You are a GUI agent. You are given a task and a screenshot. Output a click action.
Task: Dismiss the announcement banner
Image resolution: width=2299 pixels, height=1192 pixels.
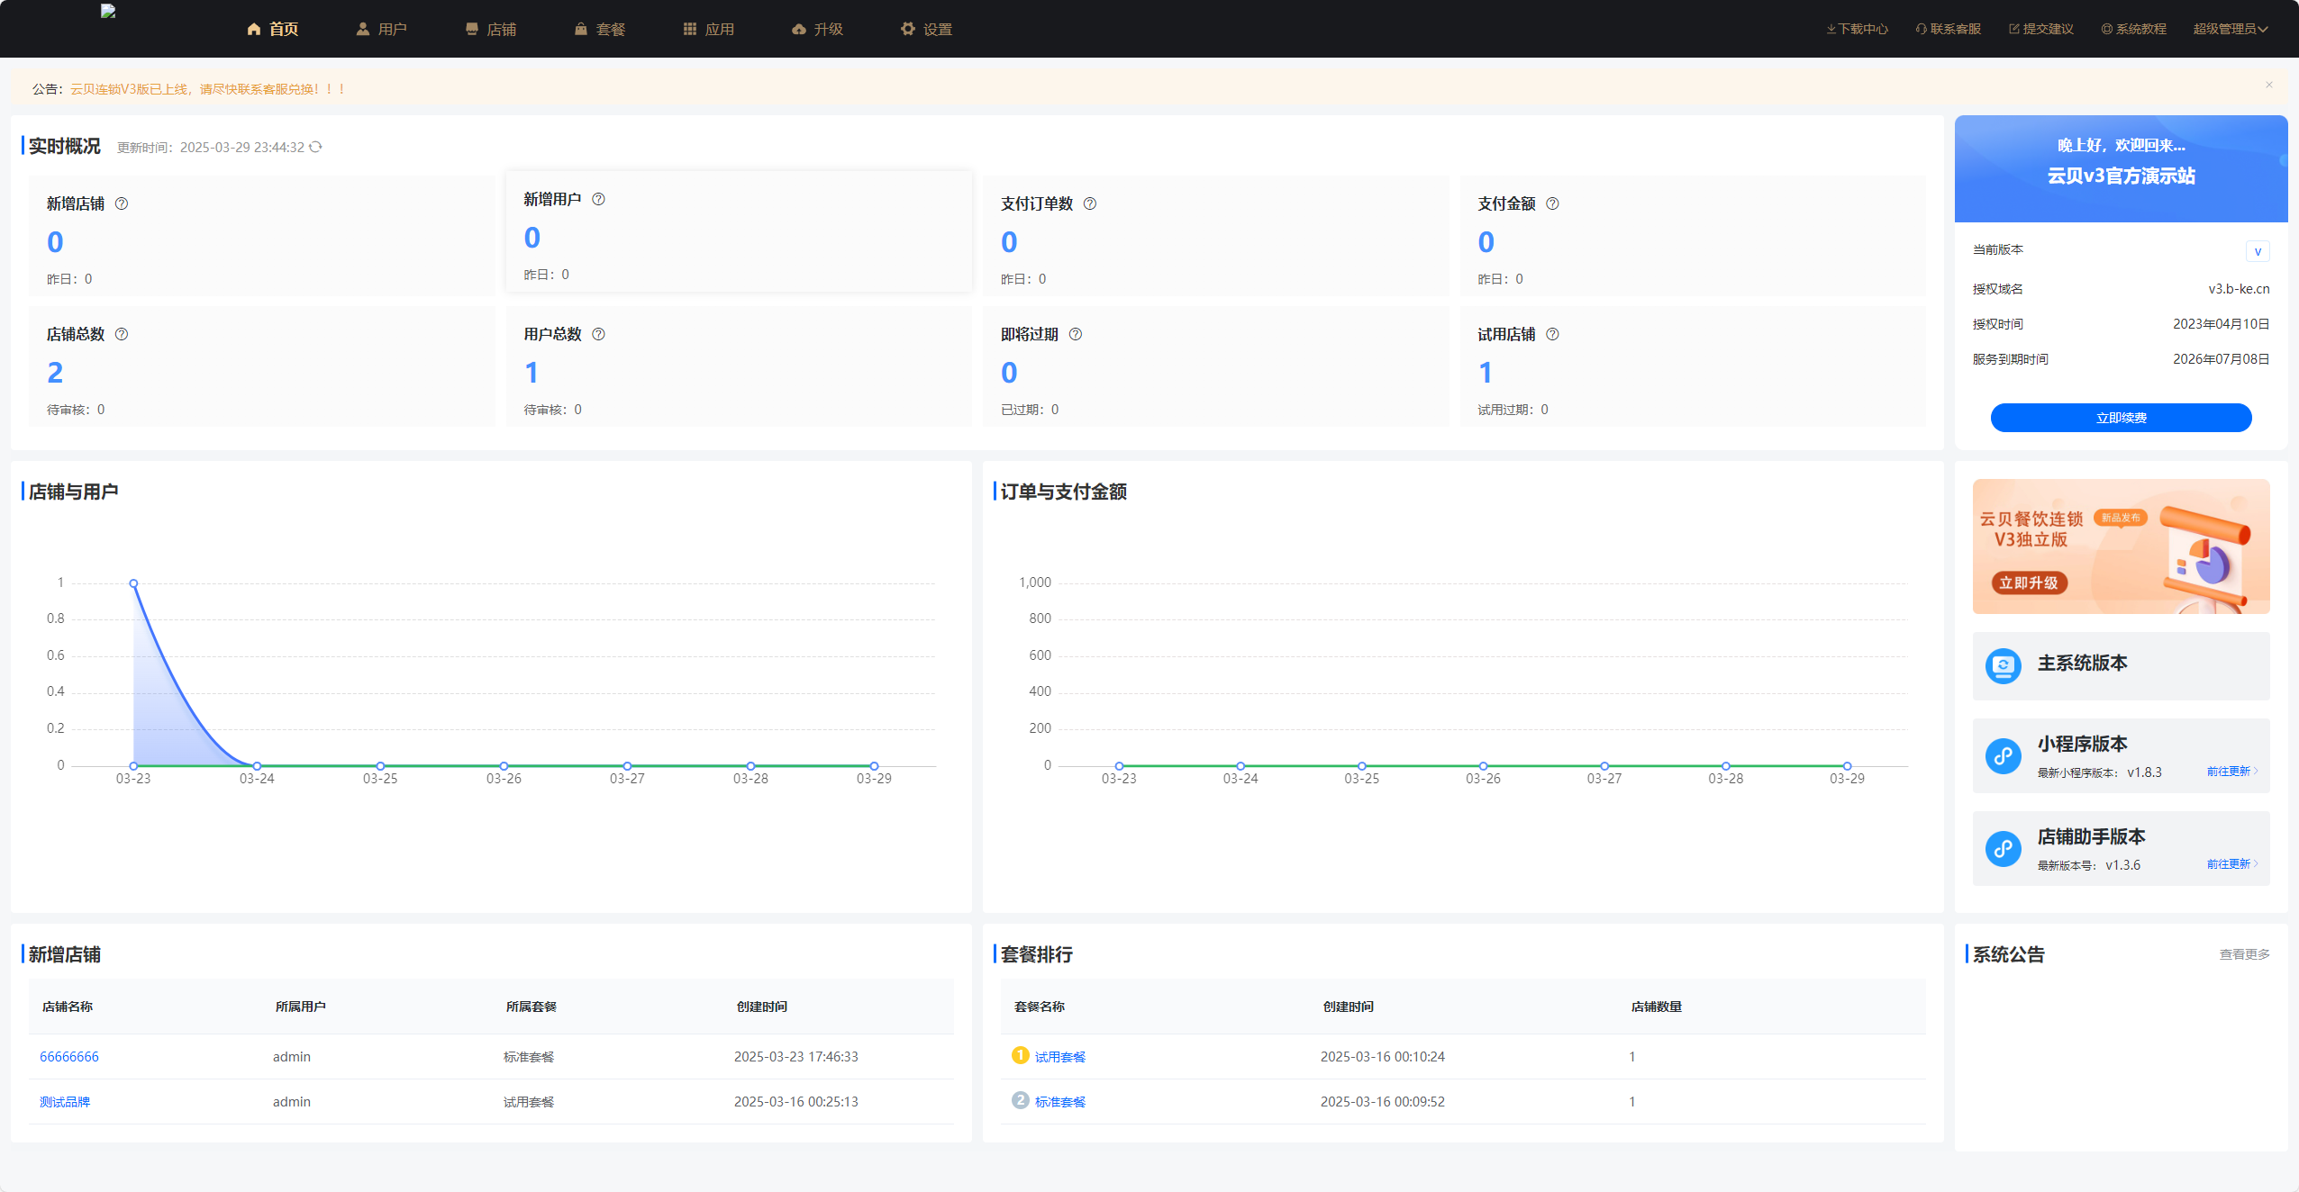2268,86
